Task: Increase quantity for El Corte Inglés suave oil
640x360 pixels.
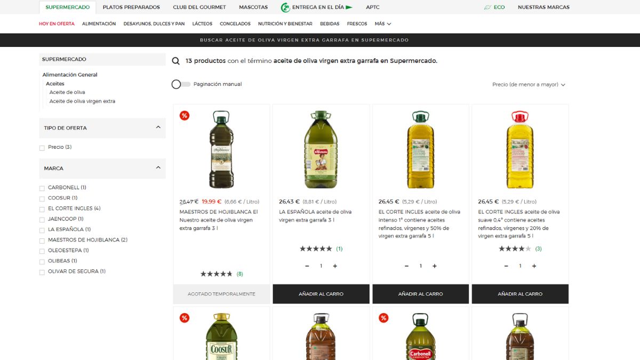Action: click(x=534, y=266)
